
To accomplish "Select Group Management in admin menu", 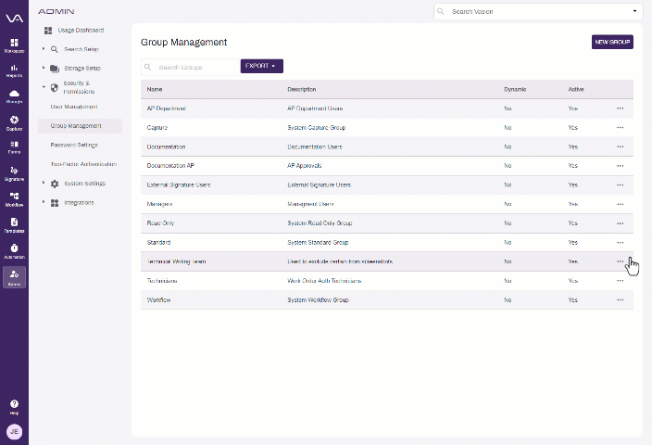I will [x=80, y=126].
